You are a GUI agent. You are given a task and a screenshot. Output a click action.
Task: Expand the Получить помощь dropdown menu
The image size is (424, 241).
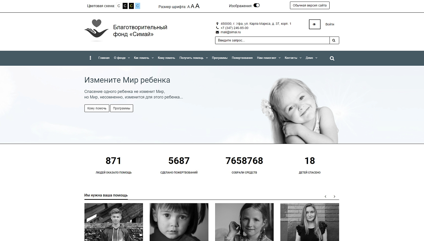pyautogui.click(x=194, y=58)
